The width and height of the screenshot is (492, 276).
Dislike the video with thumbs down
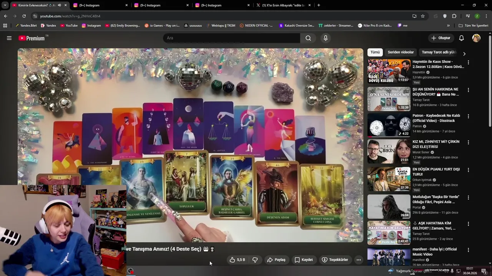(x=255, y=260)
